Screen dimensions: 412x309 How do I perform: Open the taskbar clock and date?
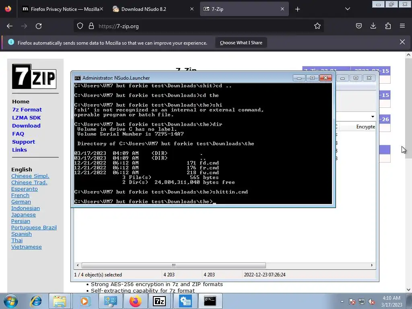coord(391,301)
